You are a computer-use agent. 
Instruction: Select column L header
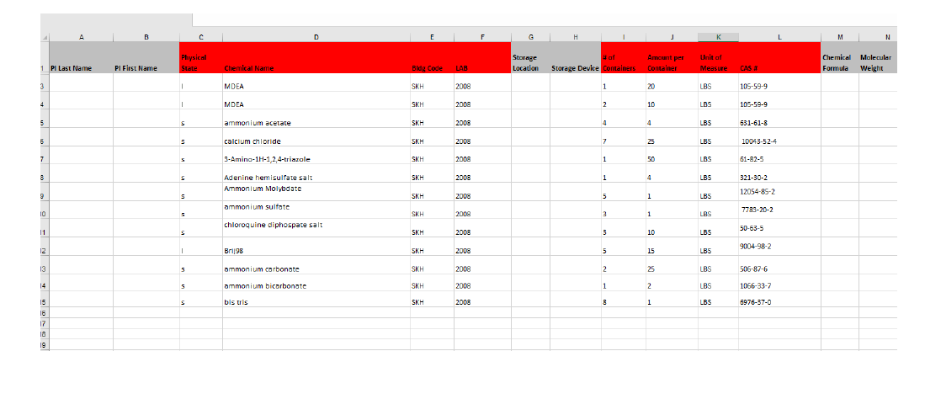point(779,37)
